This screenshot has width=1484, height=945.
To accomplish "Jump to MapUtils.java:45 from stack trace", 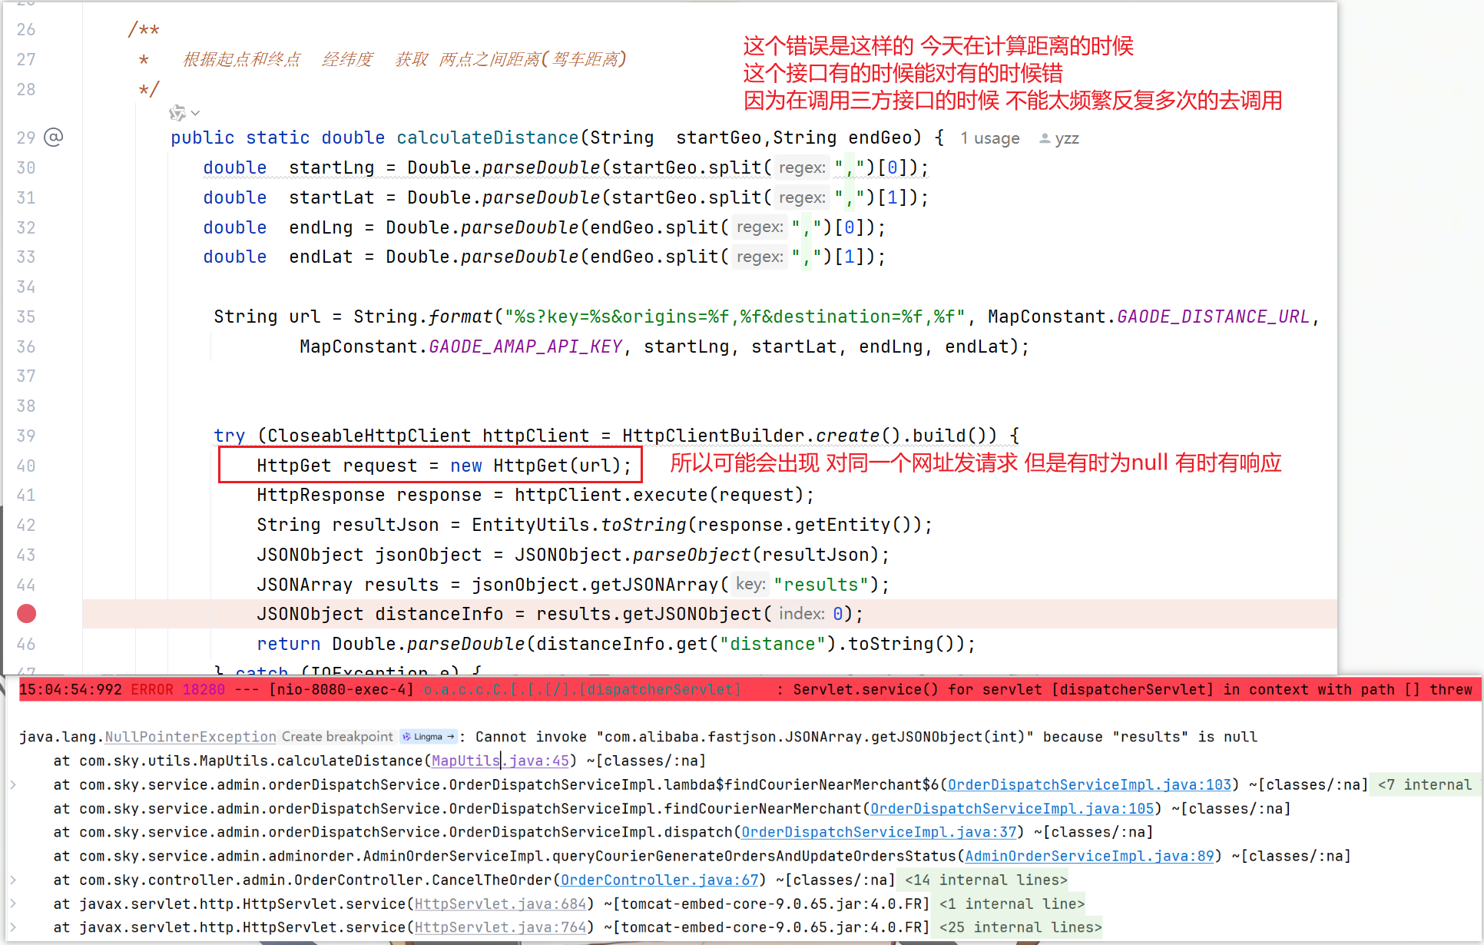I will (x=500, y=761).
